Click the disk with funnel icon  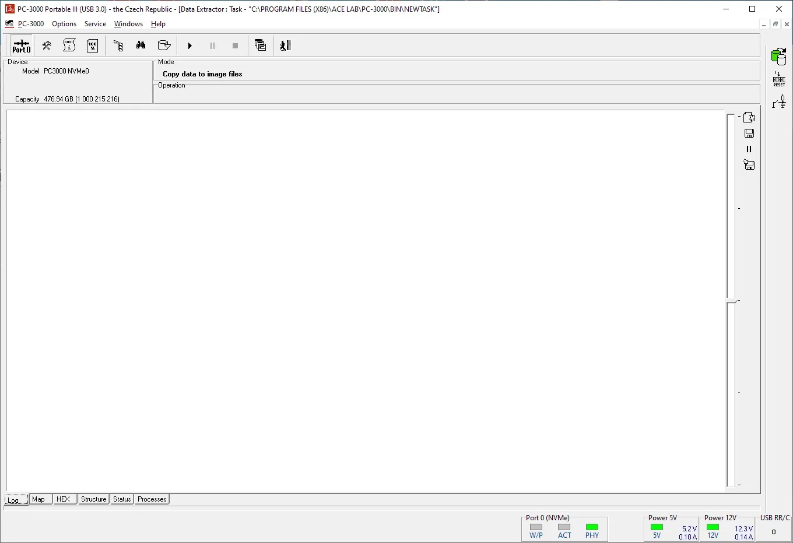pos(164,45)
